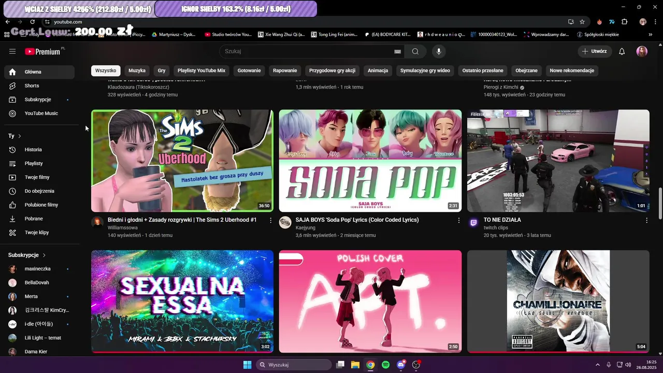This screenshot has width=663, height=373.
Task: Click the page vertical scrollbar thumb
Action: [660, 204]
